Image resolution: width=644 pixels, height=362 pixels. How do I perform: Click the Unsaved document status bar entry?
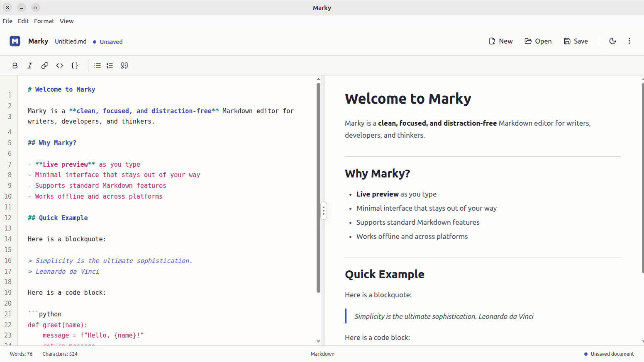click(609, 354)
